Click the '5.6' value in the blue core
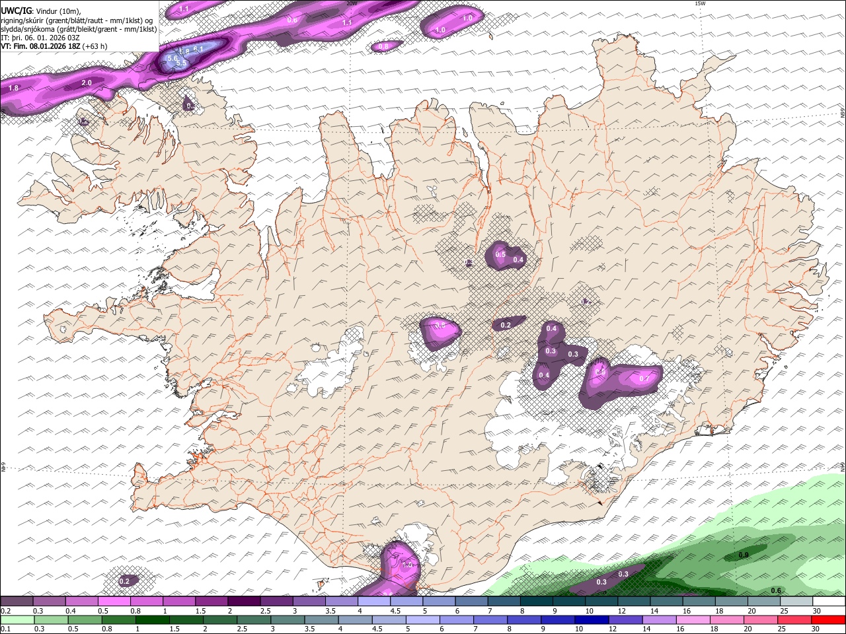Viewport: 846px width, 634px height. tap(173, 58)
